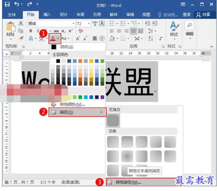Screen dimensions: 217x191
Task: Click the Save icon in the title bar
Action: (x=7, y=4)
